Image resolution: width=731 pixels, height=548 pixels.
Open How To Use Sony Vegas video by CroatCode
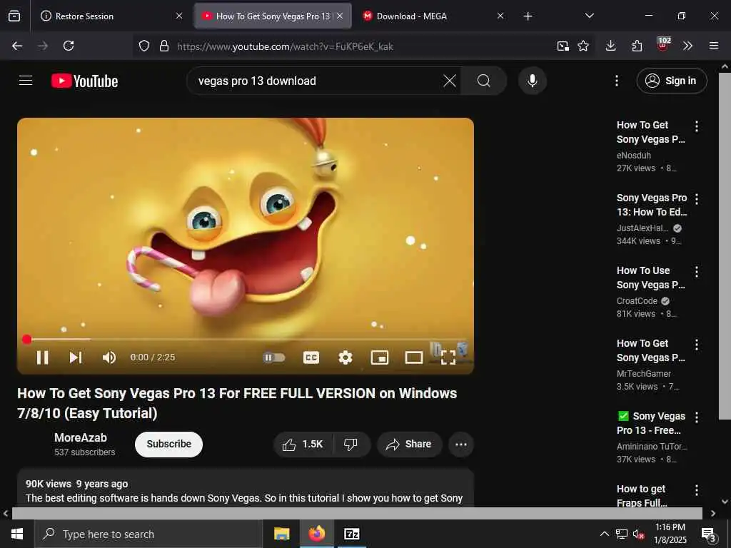(651, 278)
